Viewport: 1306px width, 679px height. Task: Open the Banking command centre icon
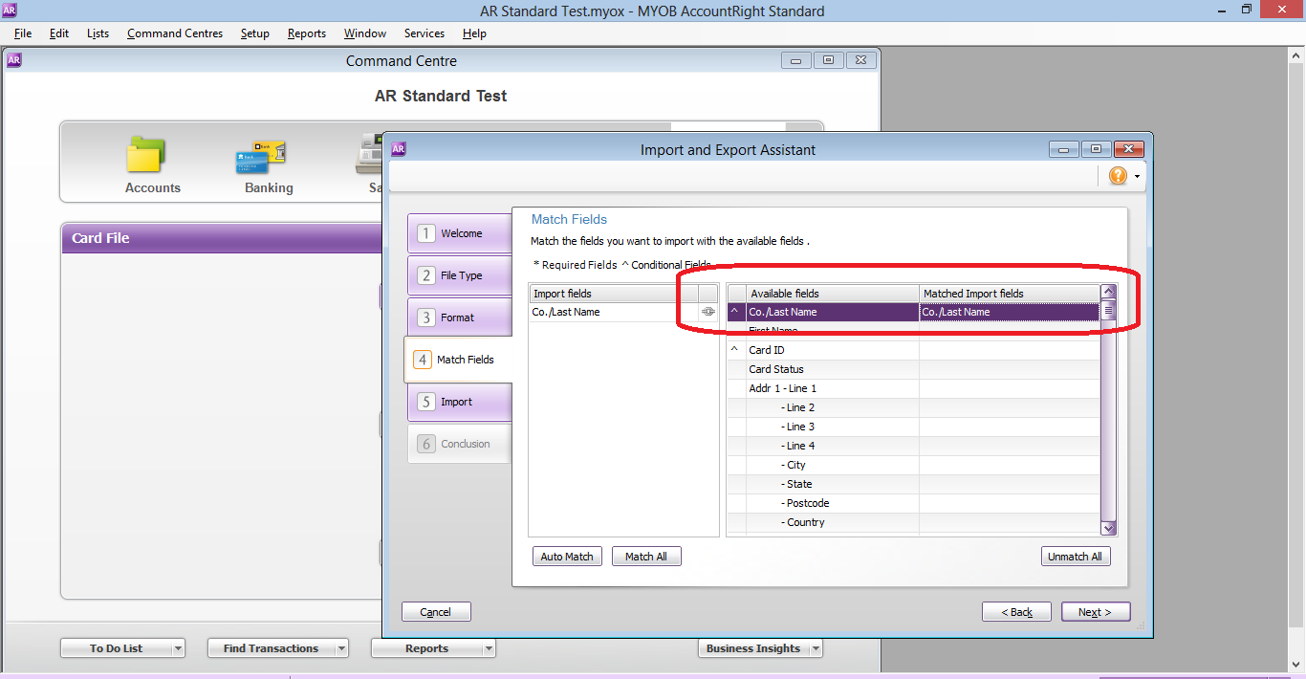click(261, 157)
